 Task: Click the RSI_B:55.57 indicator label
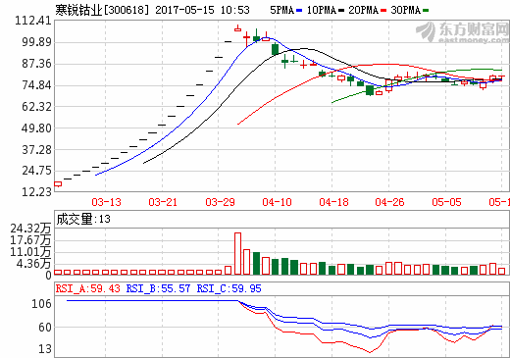(158, 288)
